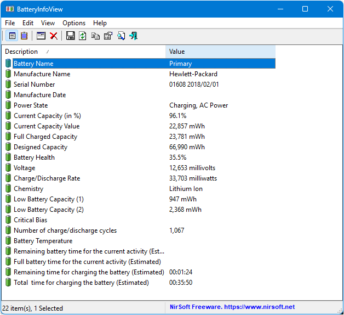Open the Help menu
The image size is (344, 315).
point(100,23)
